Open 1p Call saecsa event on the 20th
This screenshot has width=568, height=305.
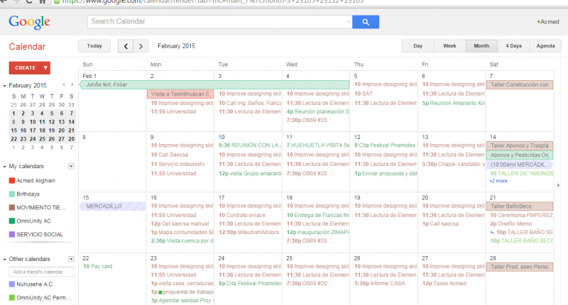[440, 223]
